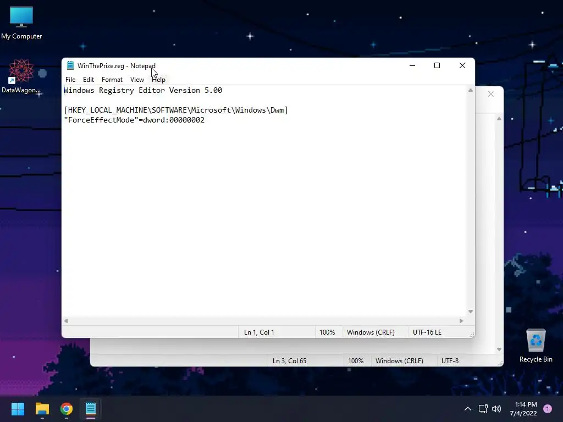Maximize the WinThePrize.reg Notepad window

click(437, 66)
